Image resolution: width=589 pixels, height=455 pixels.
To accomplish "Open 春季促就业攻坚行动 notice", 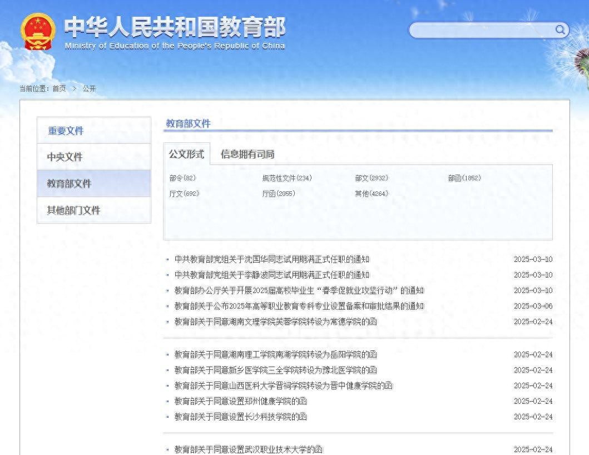I will [x=299, y=290].
